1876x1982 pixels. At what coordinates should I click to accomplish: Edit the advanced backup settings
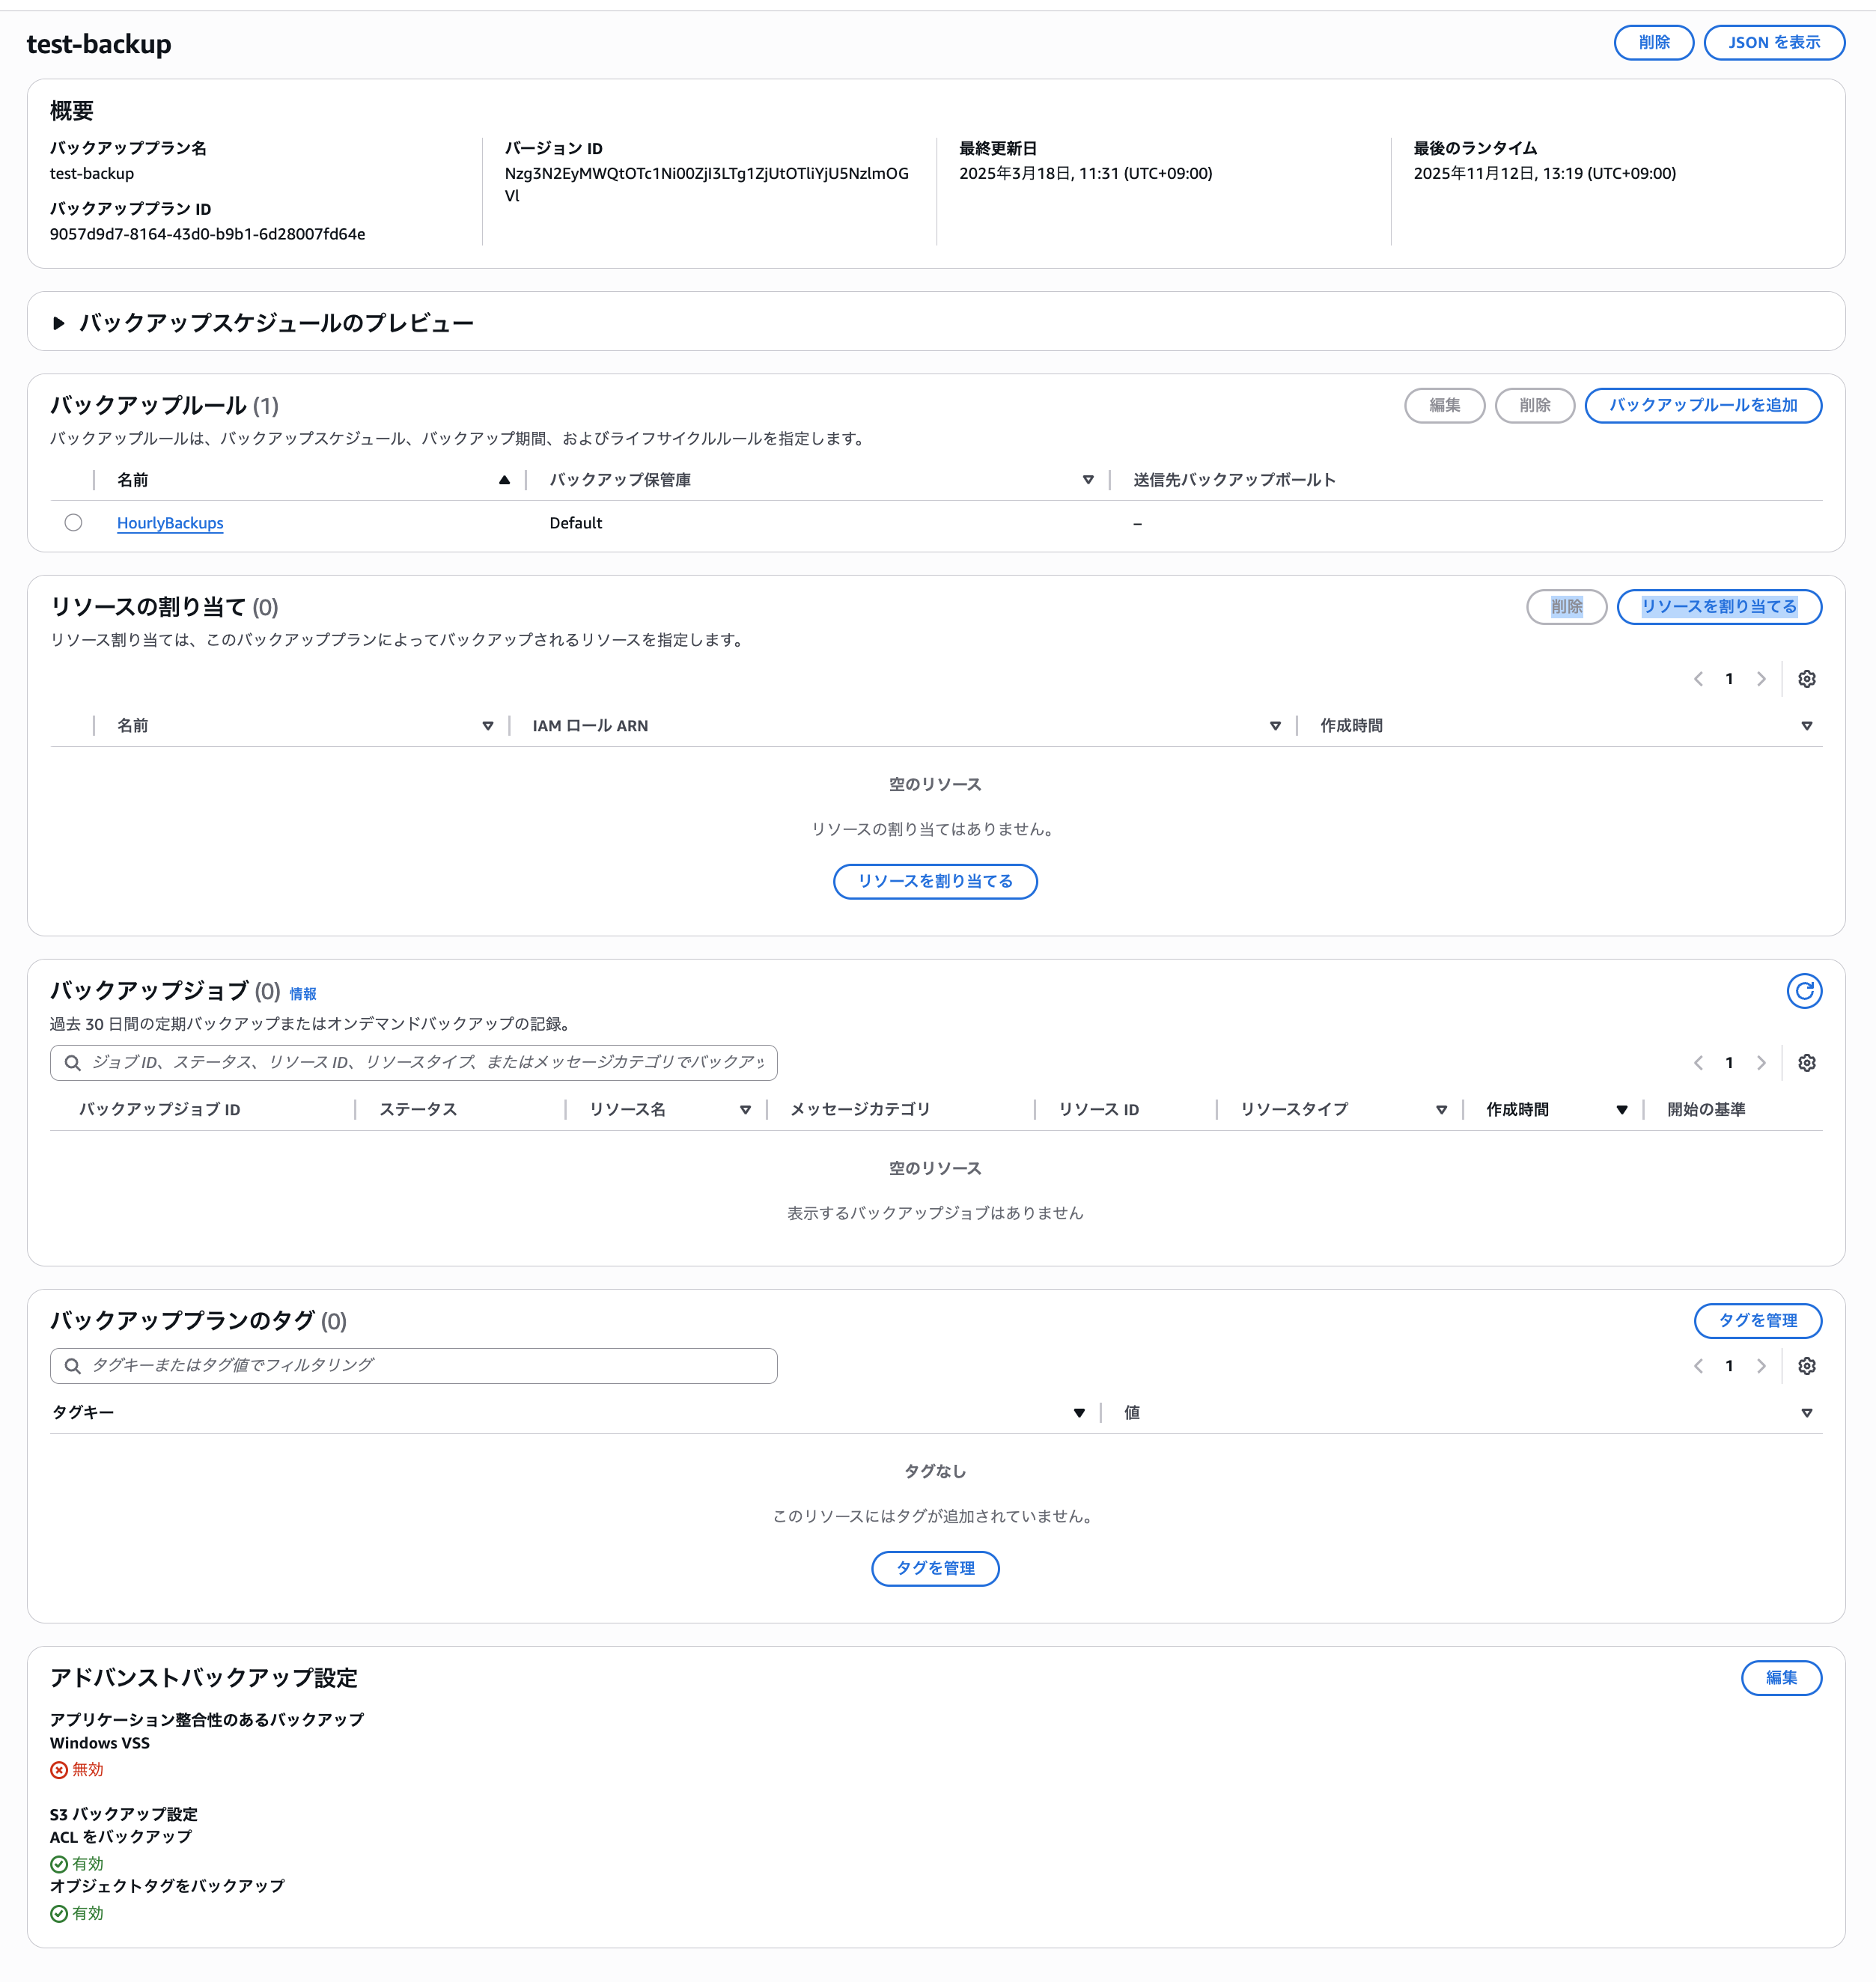(1780, 1677)
